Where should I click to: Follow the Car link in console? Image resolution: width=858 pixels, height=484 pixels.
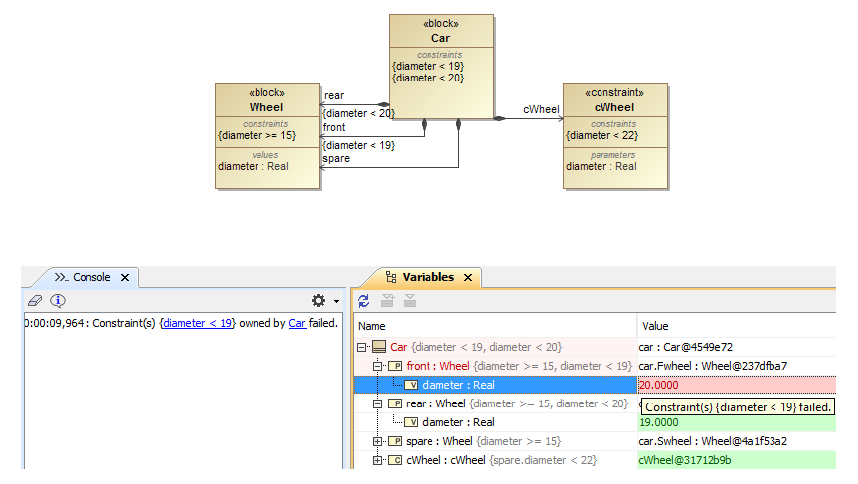pyautogui.click(x=297, y=323)
